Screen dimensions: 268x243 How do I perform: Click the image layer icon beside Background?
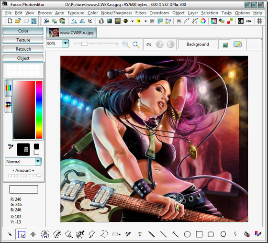(225, 44)
